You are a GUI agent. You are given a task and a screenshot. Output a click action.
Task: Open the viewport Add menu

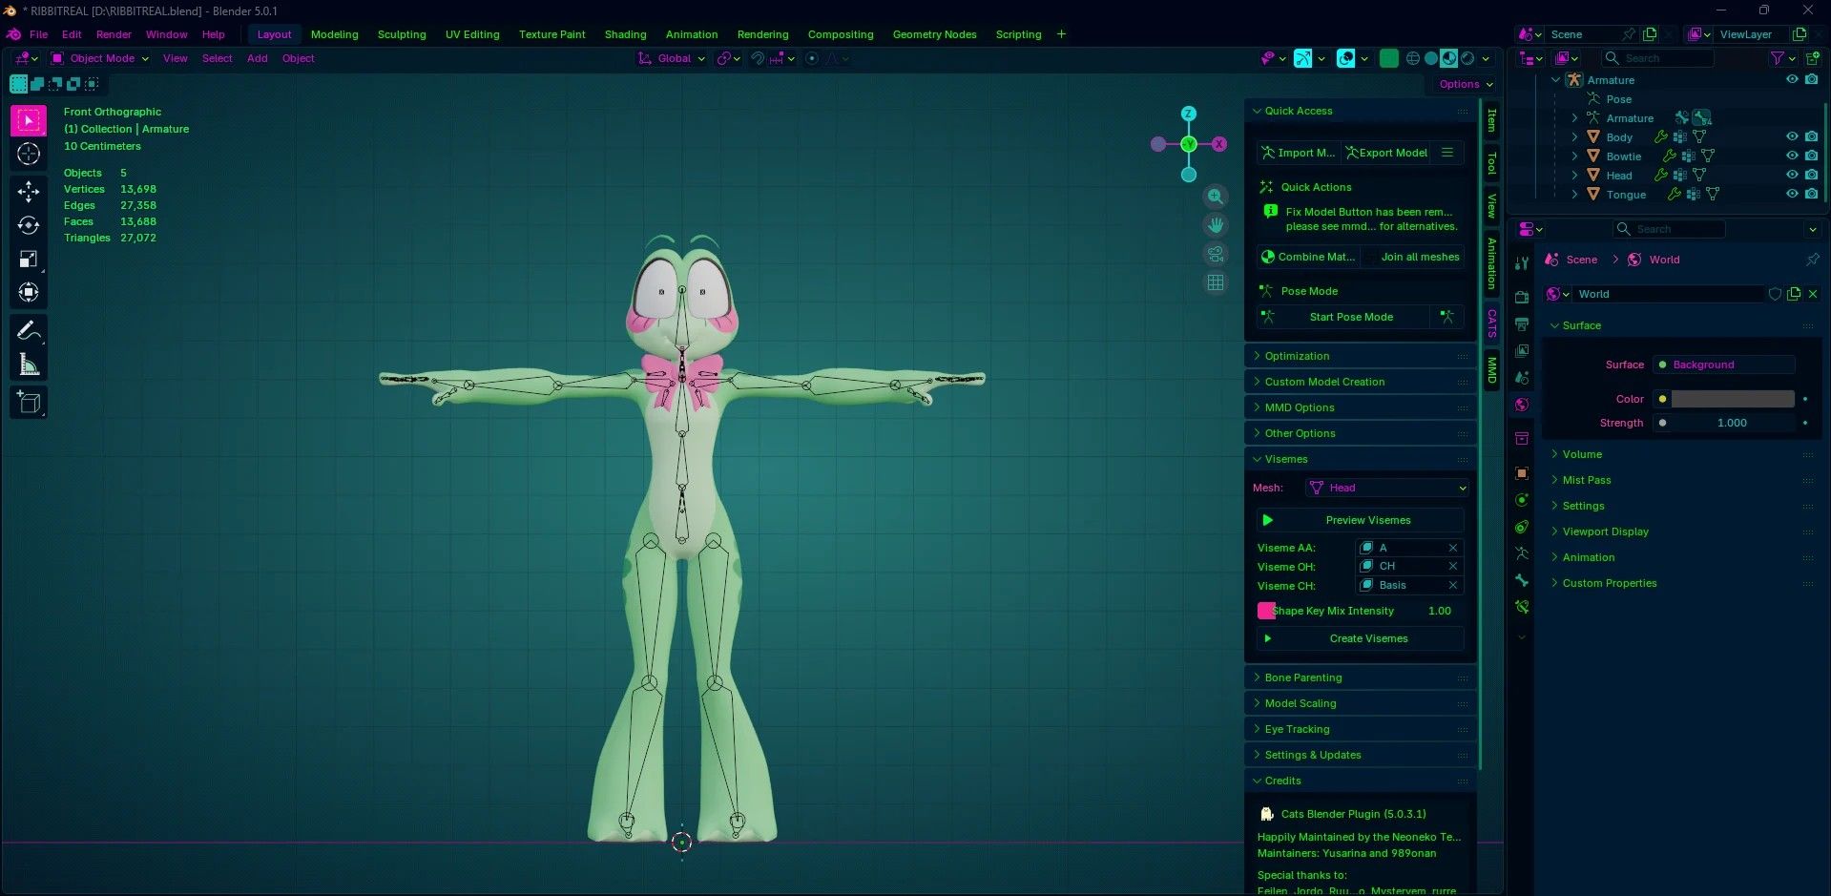(257, 58)
